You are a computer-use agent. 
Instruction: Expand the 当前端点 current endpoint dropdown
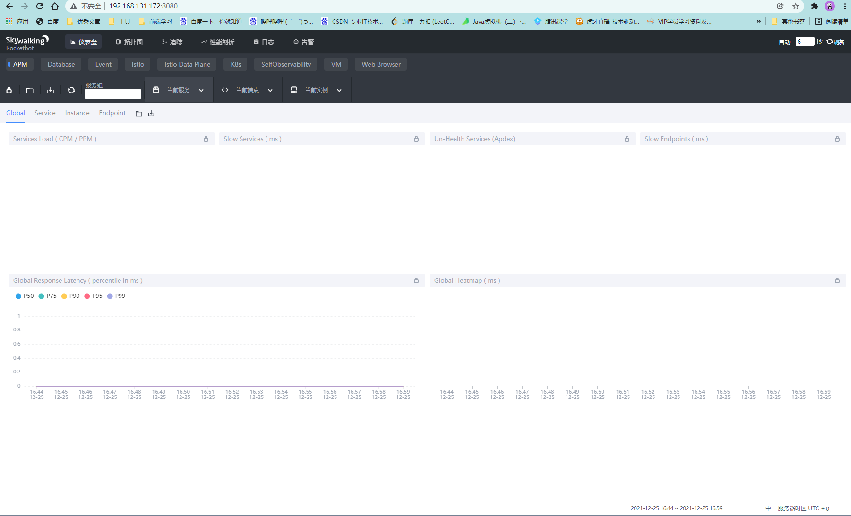pyautogui.click(x=248, y=90)
